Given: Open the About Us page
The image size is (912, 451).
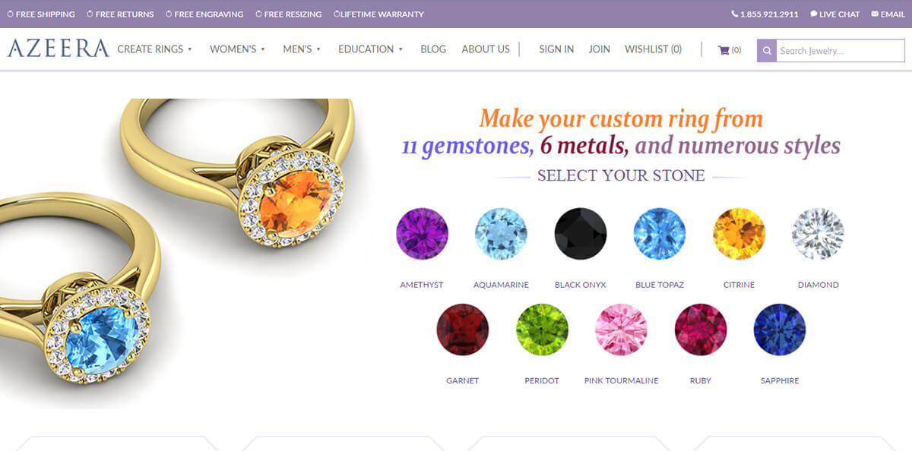Looking at the screenshot, I should click(486, 49).
